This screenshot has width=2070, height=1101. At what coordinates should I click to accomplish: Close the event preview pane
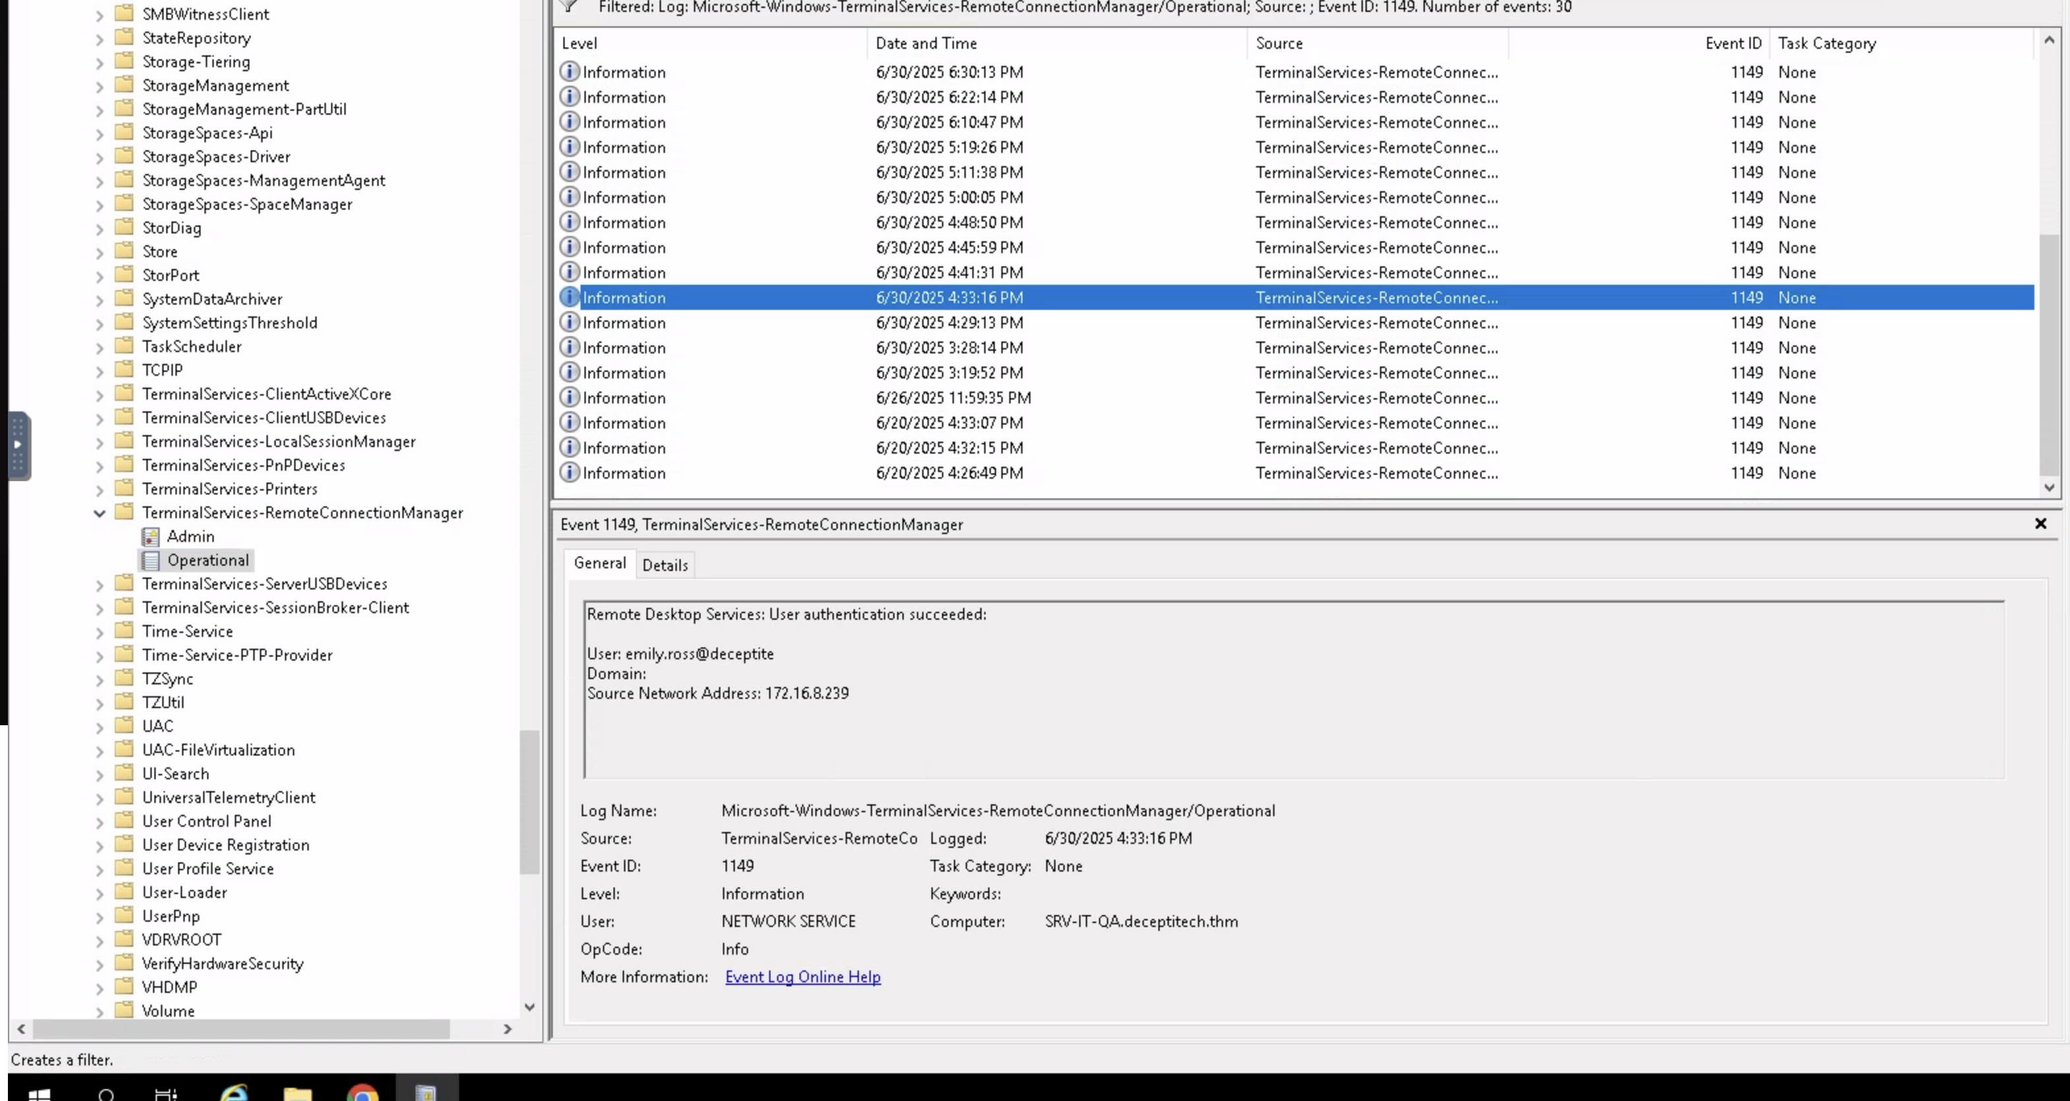[x=2040, y=523]
